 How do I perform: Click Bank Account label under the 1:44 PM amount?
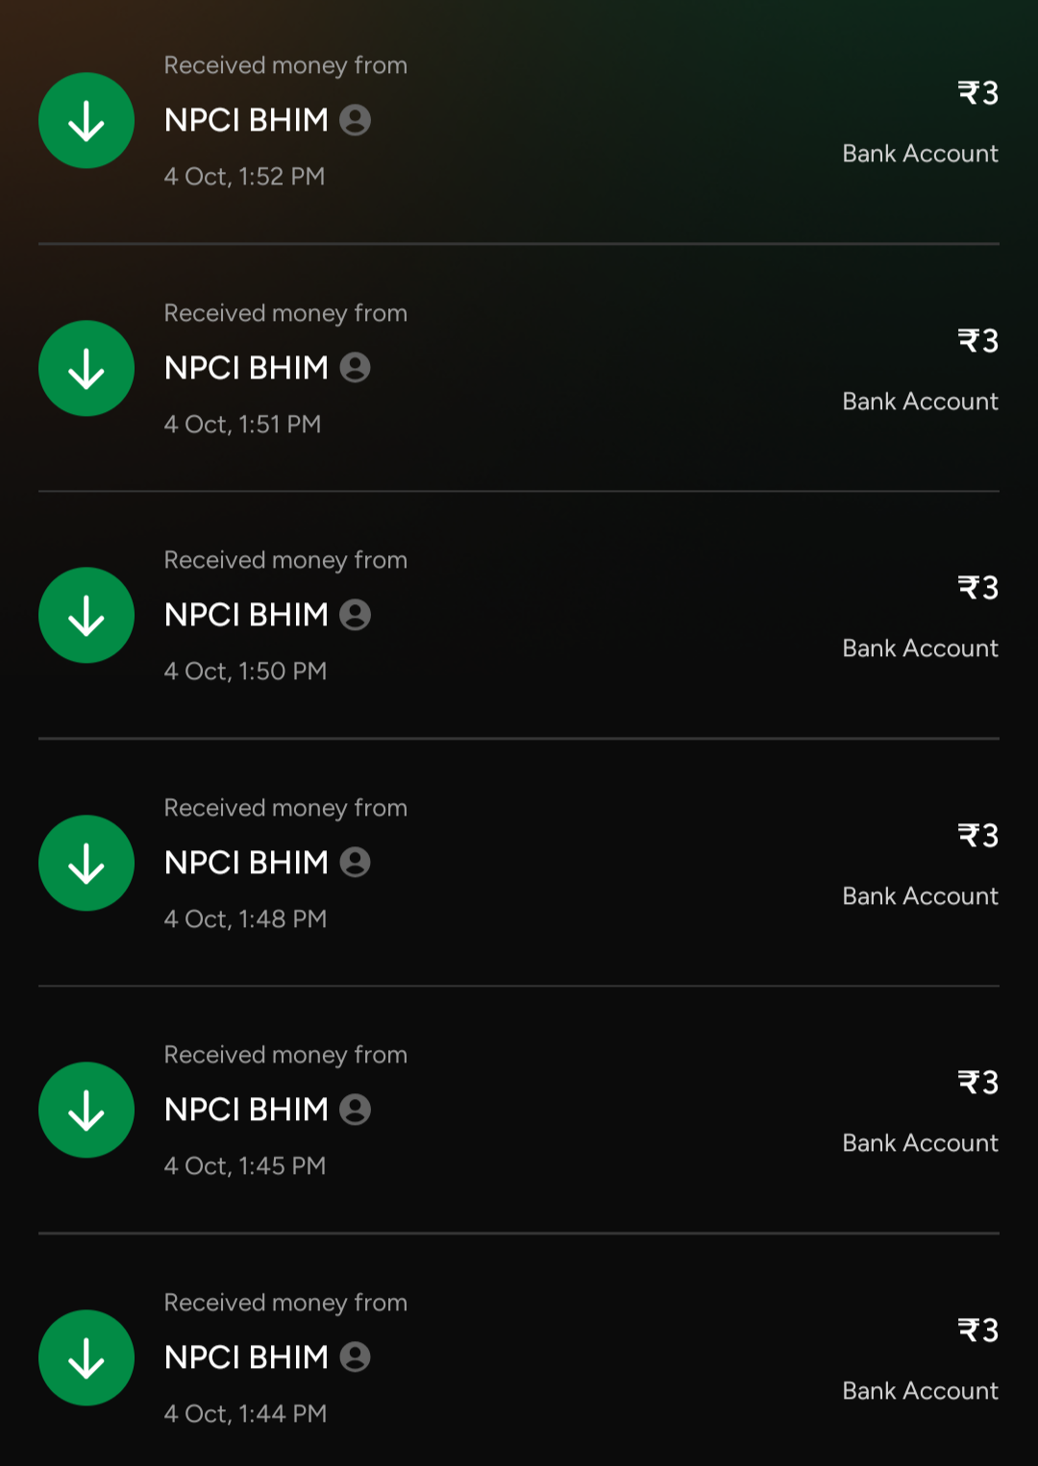pyautogui.click(x=920, y=1390)
